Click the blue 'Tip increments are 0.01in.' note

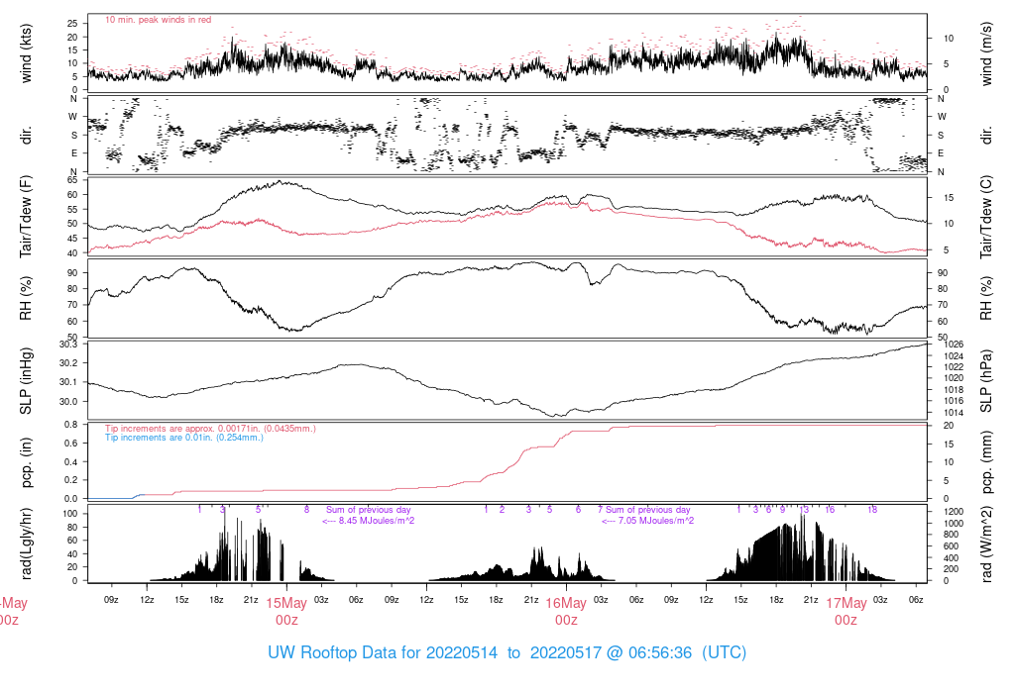coord(184,438)
